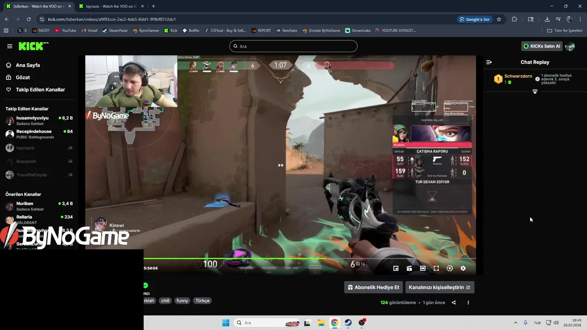Open recommended channel Rellaria
This screenshot has height=330, width=587.
point(39,219)
